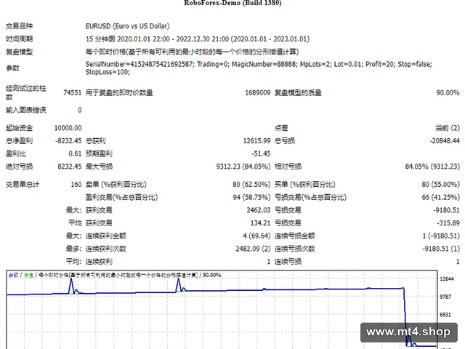Click the 盈利交易(%占总百分比) label
465x349 pixels.
coord(121,197)
